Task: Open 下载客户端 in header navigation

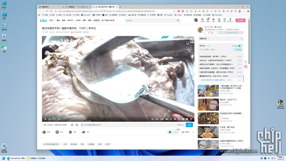Action: point(108,20)
